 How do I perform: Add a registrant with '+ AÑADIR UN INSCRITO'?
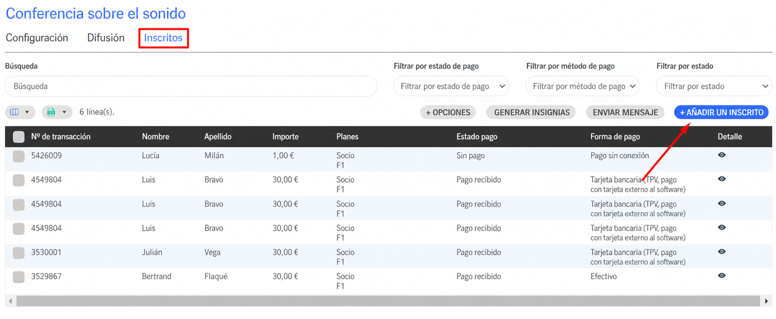tap(721, 112)
